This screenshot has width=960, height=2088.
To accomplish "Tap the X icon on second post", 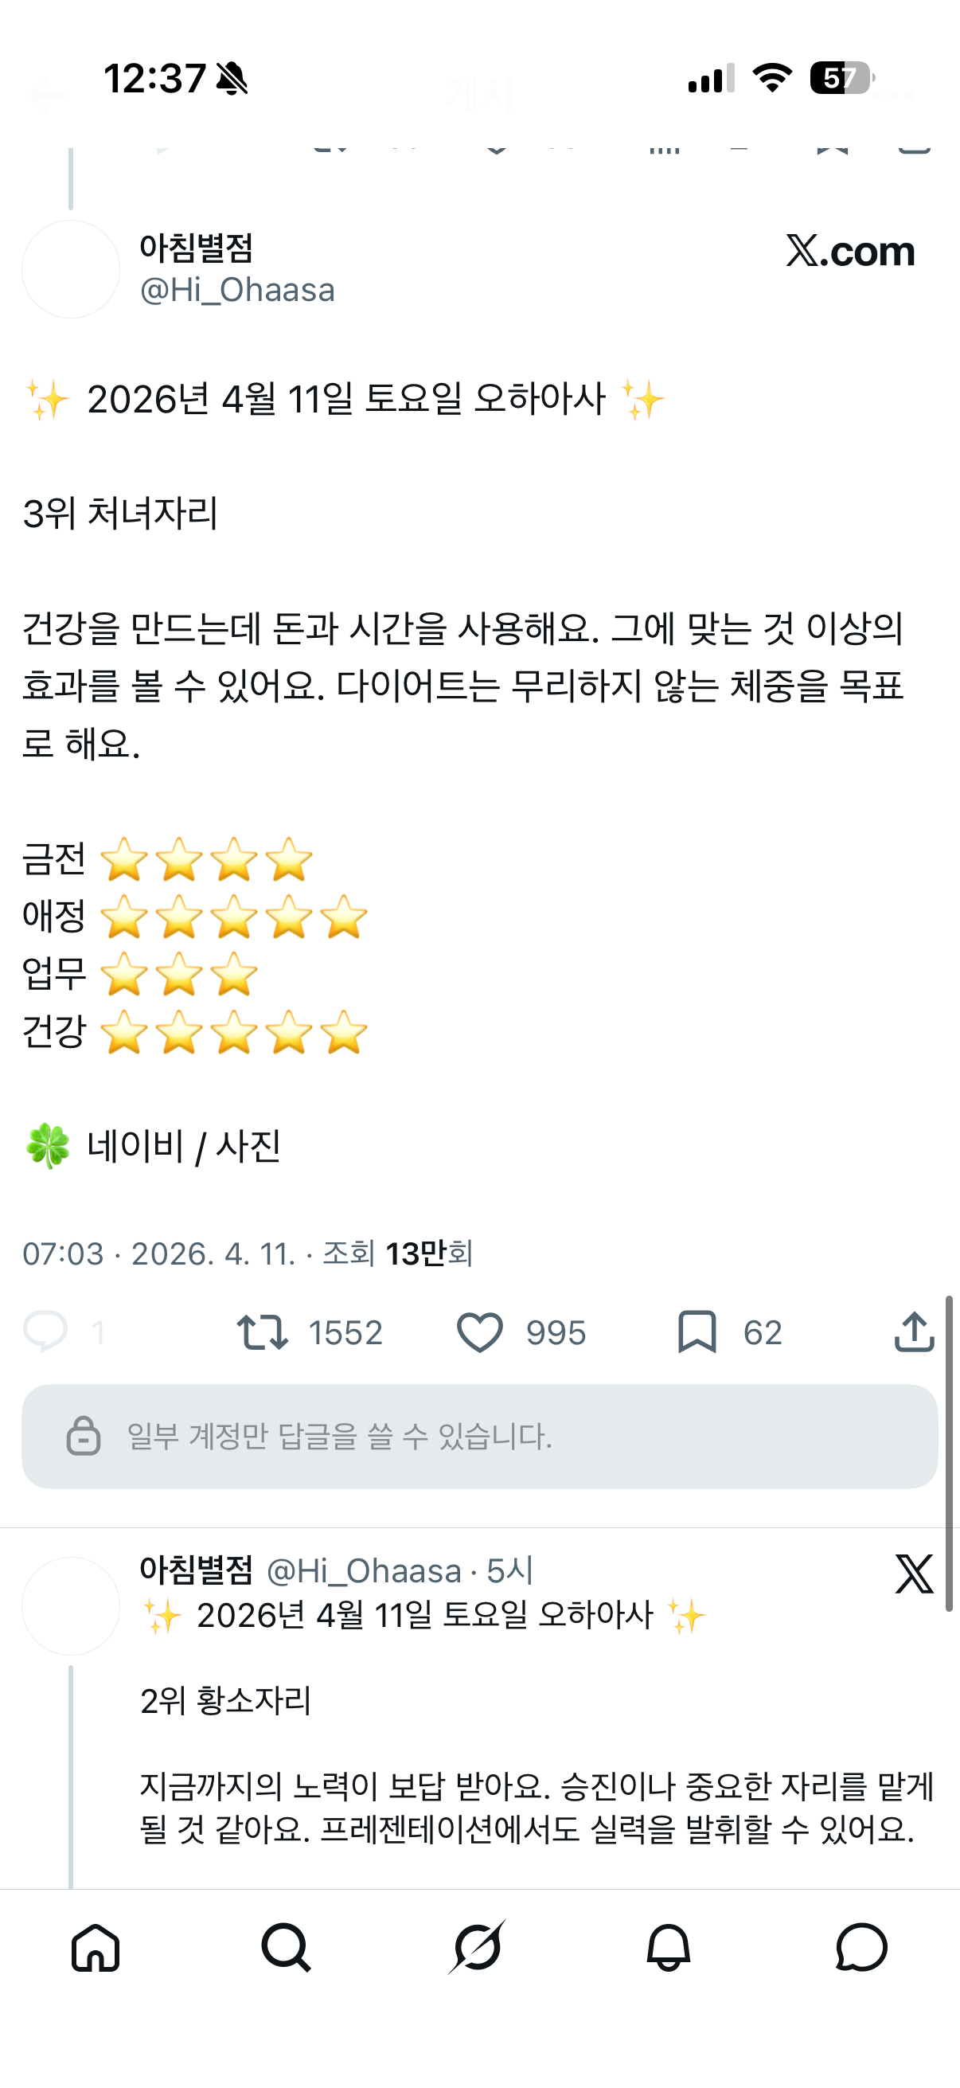I will click(914, 1574).
